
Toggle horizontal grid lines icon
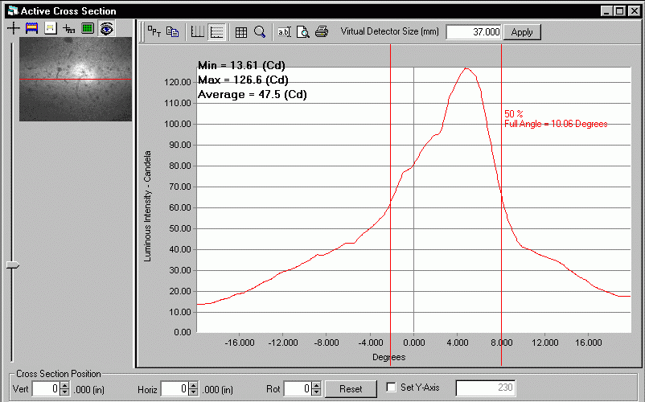pyautogui.click(x=217, y=32)
